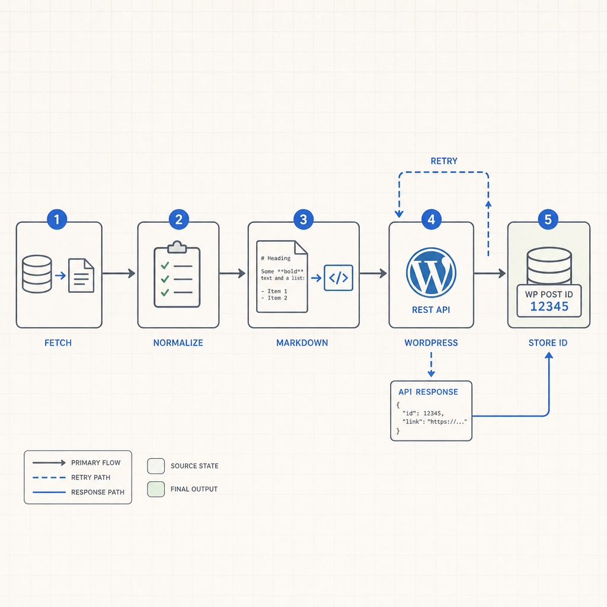Click the - Item 1 list line
Screen dimensions: 607x607
point(274,291)
